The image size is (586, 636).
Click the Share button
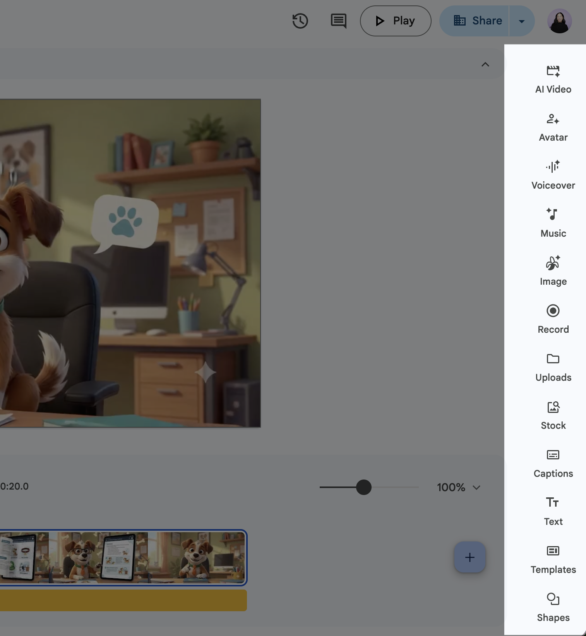(x=474, y=21)
